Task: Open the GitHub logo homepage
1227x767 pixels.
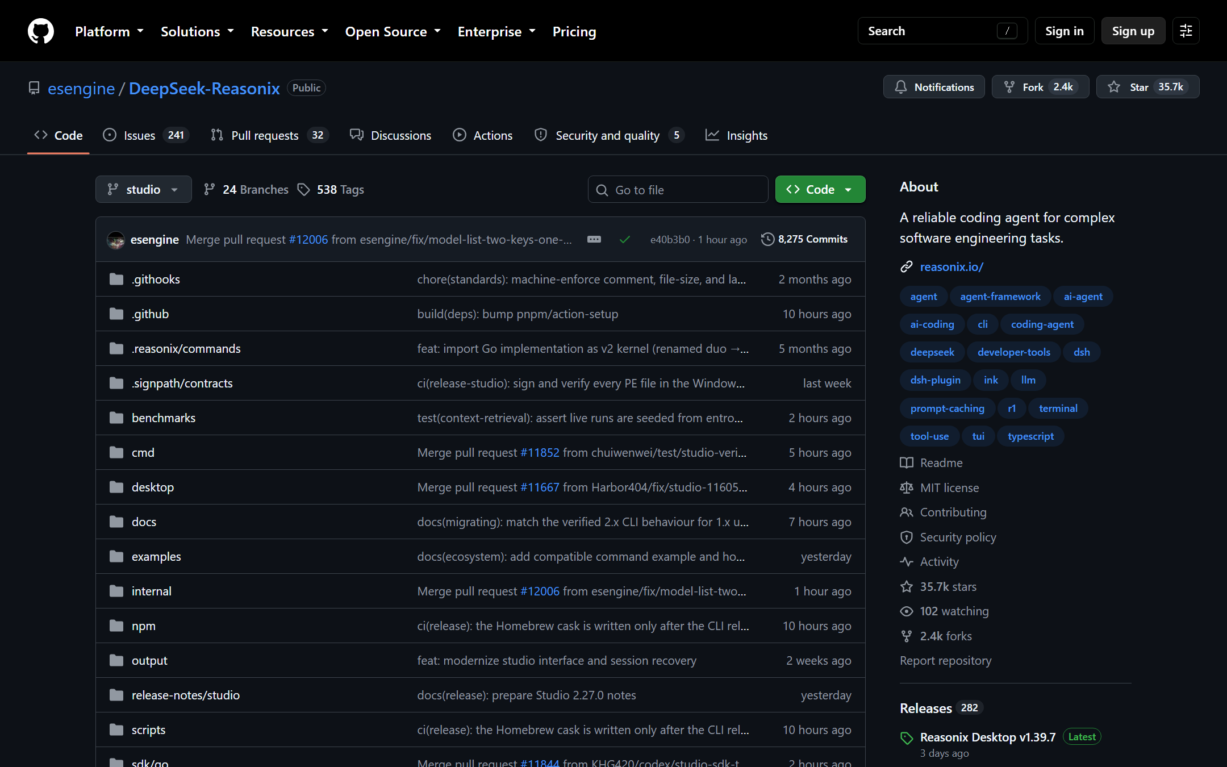Action: coord(41,31)
